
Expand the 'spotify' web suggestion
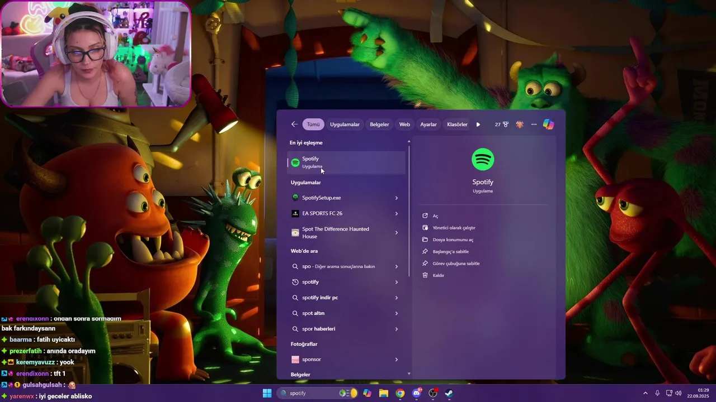tap(397, 282)
